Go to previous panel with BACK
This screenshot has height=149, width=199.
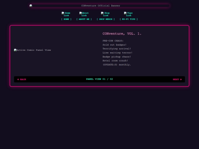(x=22, y=79)
